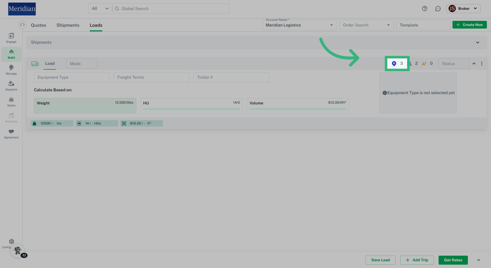Image resolution: width=491 pixels, height=268 pixels.
Task: Click the Add Trip button
Action: point(417,260)
